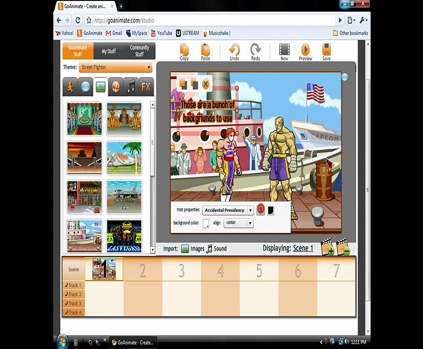
Task: Click scene slot 2 in timeline
Action: 143,270
